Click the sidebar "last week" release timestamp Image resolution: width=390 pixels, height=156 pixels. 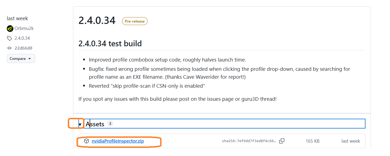[x=17, y=19]
